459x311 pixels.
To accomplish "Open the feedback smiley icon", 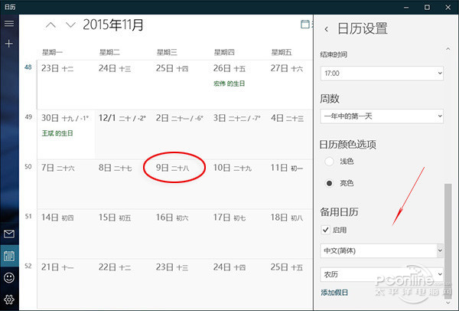I will click(x=9, y=277).
